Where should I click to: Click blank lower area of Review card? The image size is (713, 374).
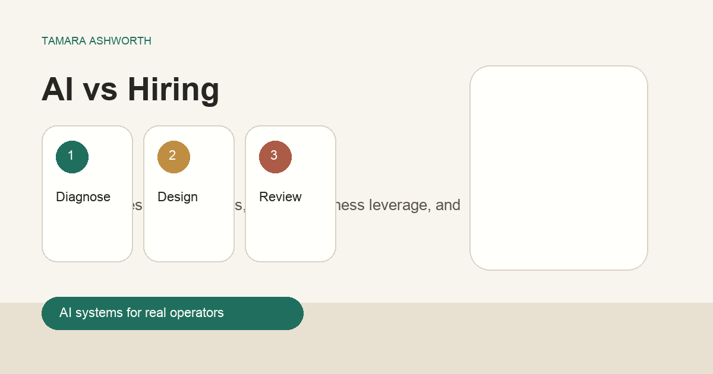(x=291, y=234)
